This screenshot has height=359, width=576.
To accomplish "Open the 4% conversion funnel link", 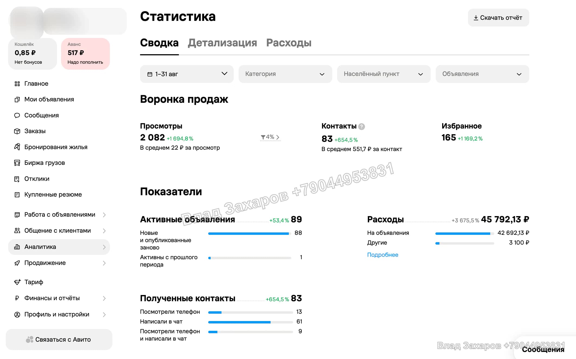I will pyautogui.click(x=270, y=137).
